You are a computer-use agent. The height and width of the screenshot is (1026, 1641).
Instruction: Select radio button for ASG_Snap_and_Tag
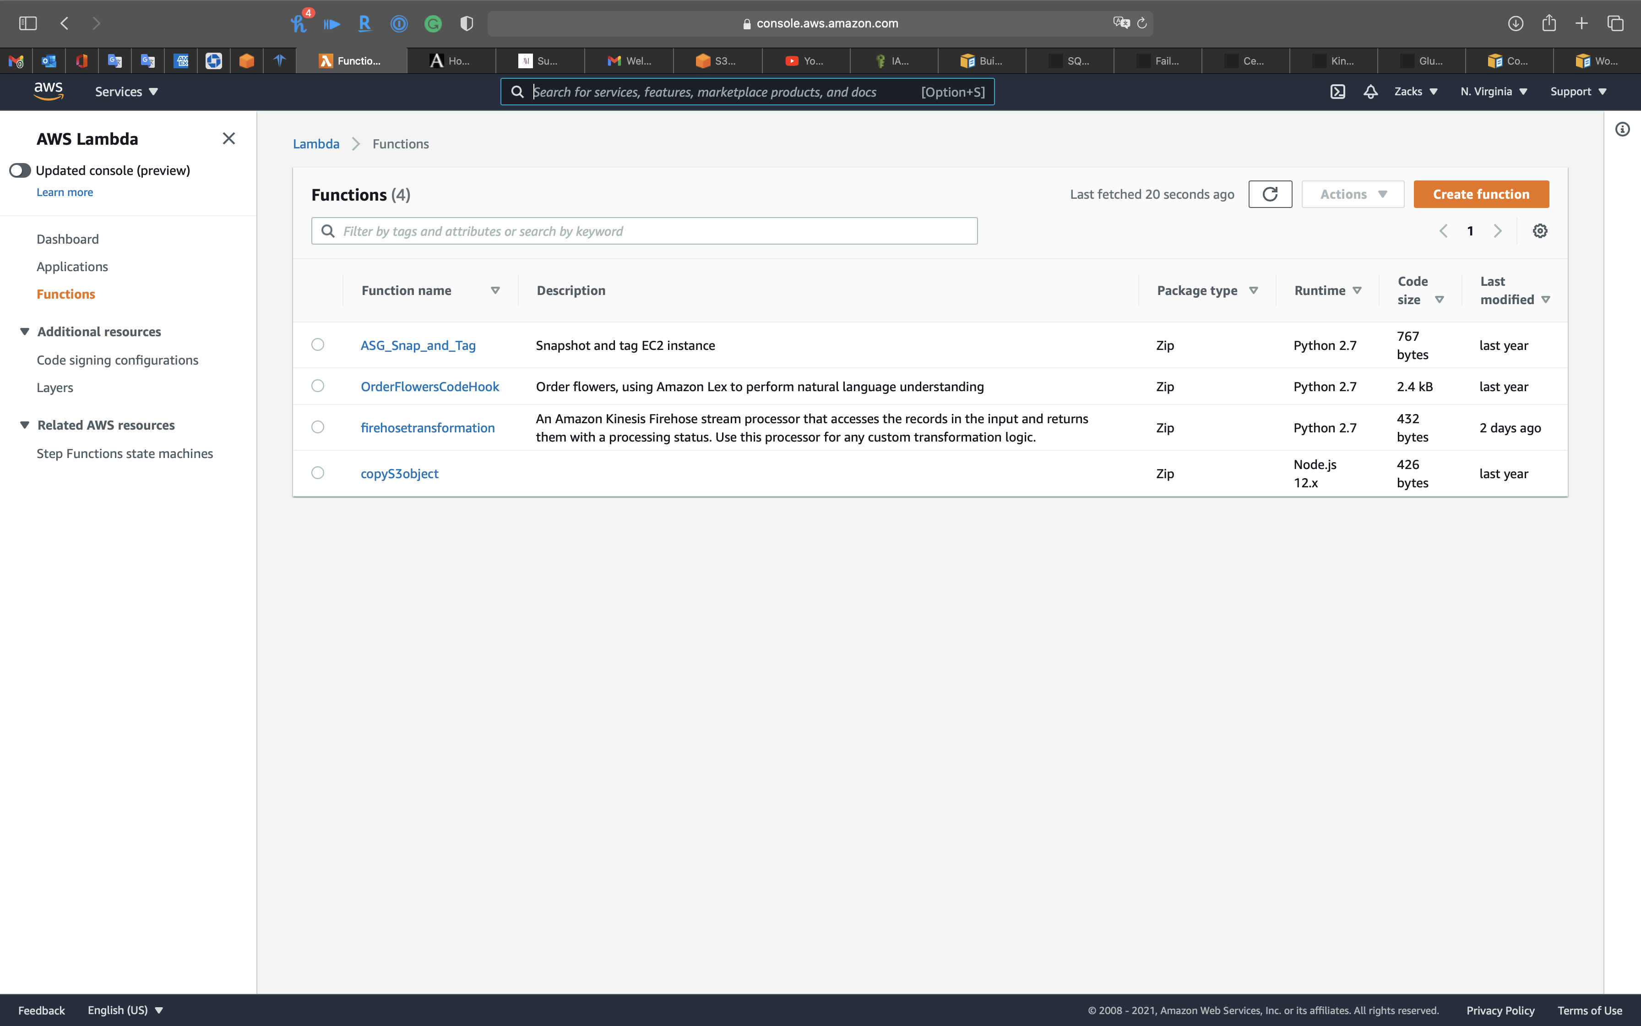[x=317, y=345]
